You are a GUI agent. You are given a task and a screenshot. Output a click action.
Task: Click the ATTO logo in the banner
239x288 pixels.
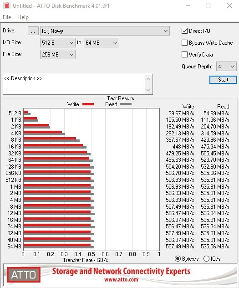(x=24, y=275)
